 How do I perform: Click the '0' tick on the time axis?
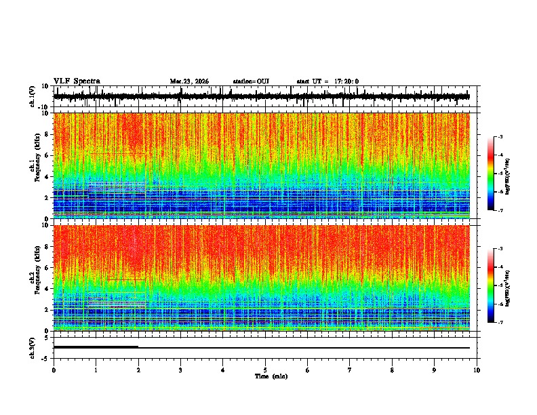[54, 370]
